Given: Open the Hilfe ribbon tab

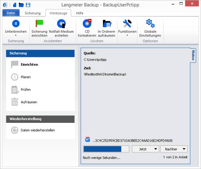Looking at the screenshot, I should pos(80,13).
